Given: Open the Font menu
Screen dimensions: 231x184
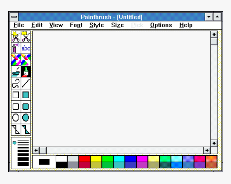Looking at the screenshot, I should (76, 25).
